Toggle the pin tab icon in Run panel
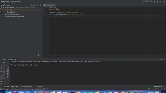The height and width of the screenshot is (93, 166). [x=4, y=75]
